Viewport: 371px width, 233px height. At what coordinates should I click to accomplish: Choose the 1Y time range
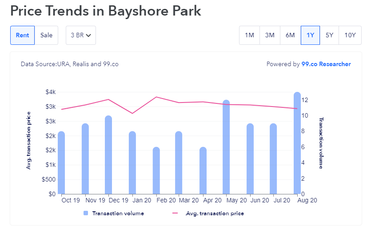click(310, 35)
